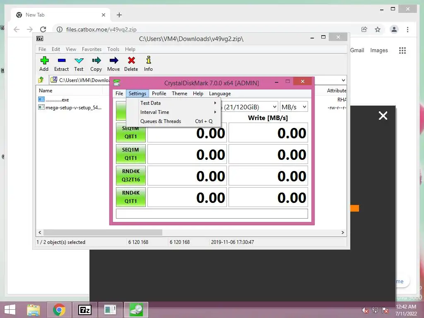Expand the drive selection dropdown (21/120GiB)
The image size is (424, 318).
tap(275, 107)
